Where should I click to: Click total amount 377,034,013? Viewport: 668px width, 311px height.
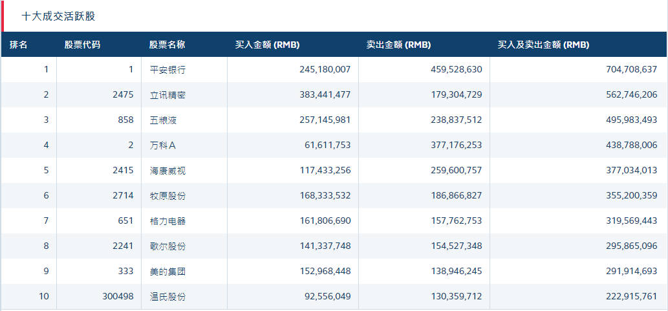click(631, 171)
